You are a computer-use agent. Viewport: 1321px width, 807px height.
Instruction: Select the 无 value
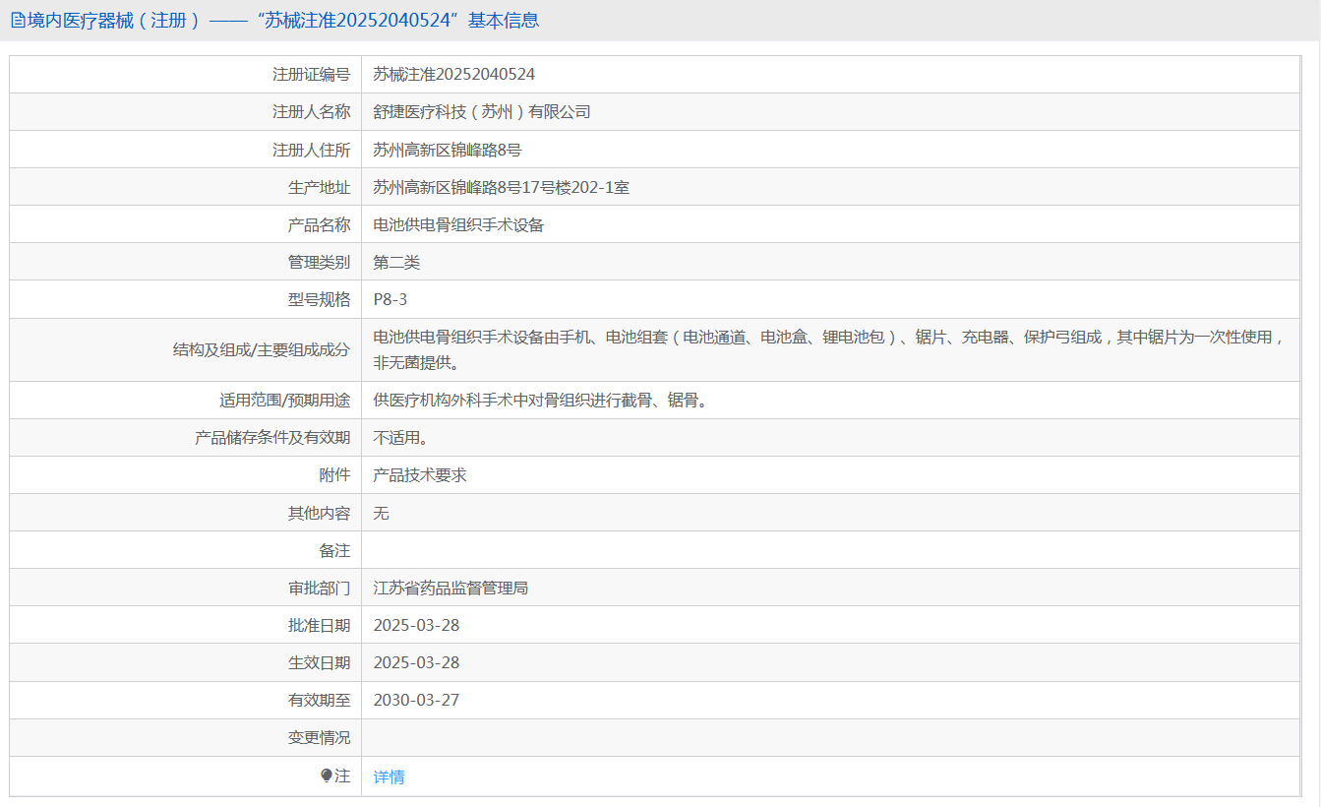(x=382, y=513)
